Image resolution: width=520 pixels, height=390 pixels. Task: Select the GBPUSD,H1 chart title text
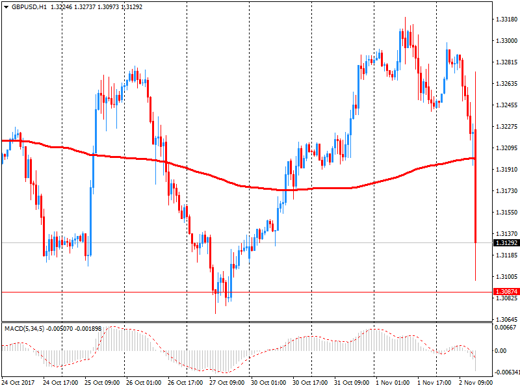(29, 7)
